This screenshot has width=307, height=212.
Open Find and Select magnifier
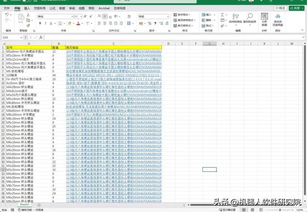[x=249, y=19]
